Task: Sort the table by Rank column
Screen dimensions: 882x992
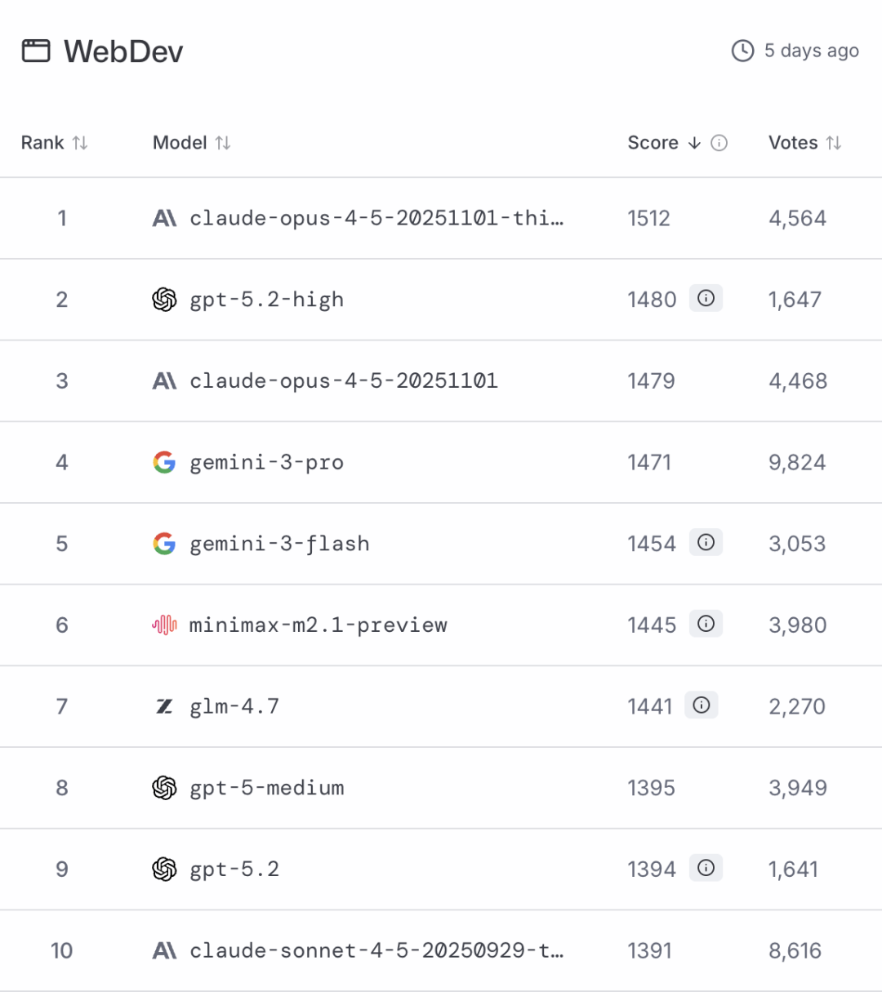Action: (x=80, y=143)
